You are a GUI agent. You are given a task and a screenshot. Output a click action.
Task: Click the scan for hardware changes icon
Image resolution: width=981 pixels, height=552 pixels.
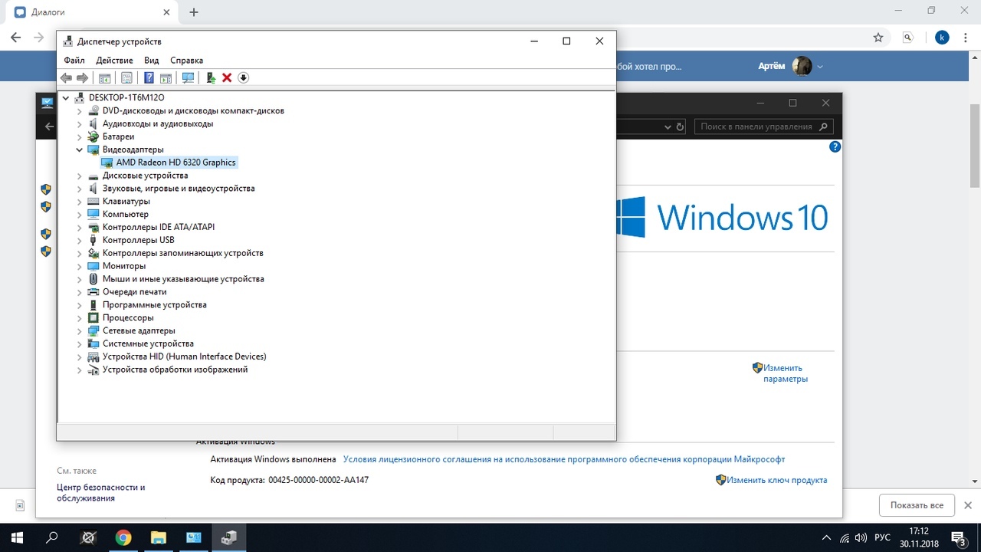[x=188, y=77]
